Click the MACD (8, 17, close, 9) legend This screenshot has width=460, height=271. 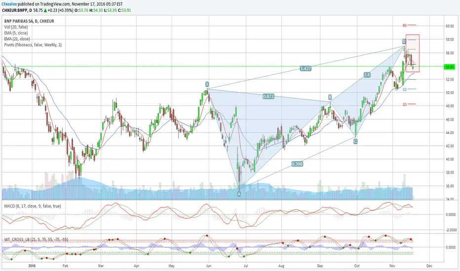click(33, 206)
